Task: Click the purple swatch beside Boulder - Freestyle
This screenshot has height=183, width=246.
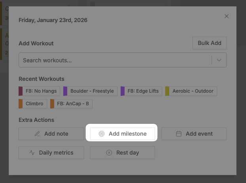Action: click(x=65, y=91)
